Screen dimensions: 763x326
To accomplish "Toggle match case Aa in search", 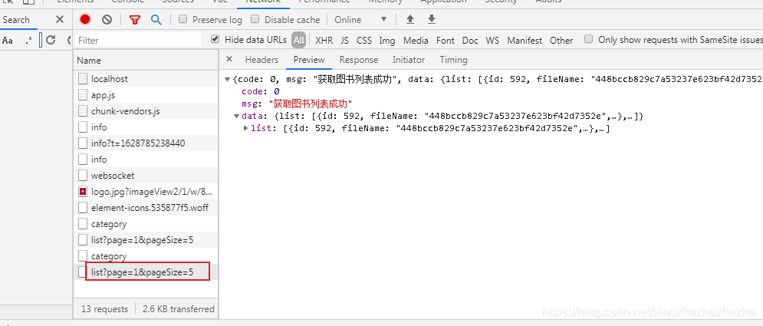I will point(8,41).
